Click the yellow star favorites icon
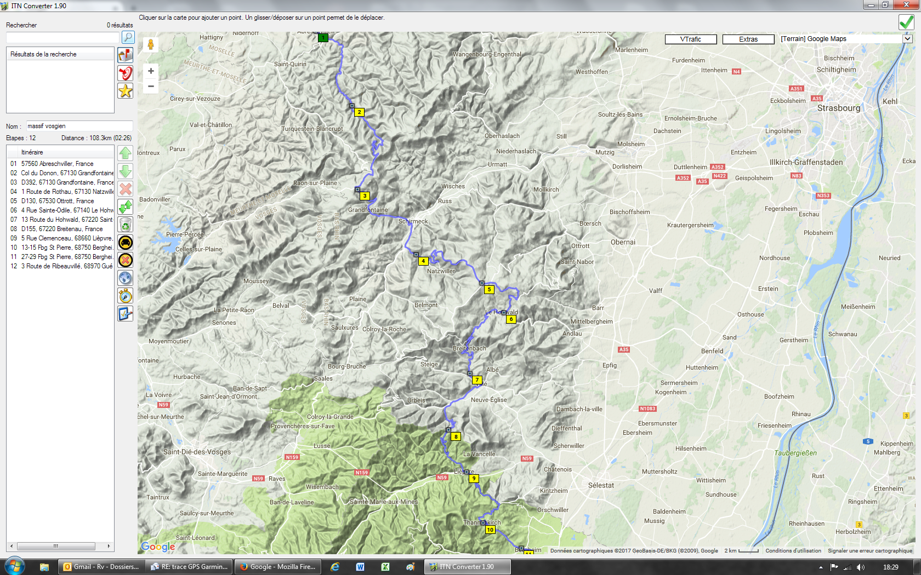The width and height of the screenshot is (921, 575). pos(126,91)
